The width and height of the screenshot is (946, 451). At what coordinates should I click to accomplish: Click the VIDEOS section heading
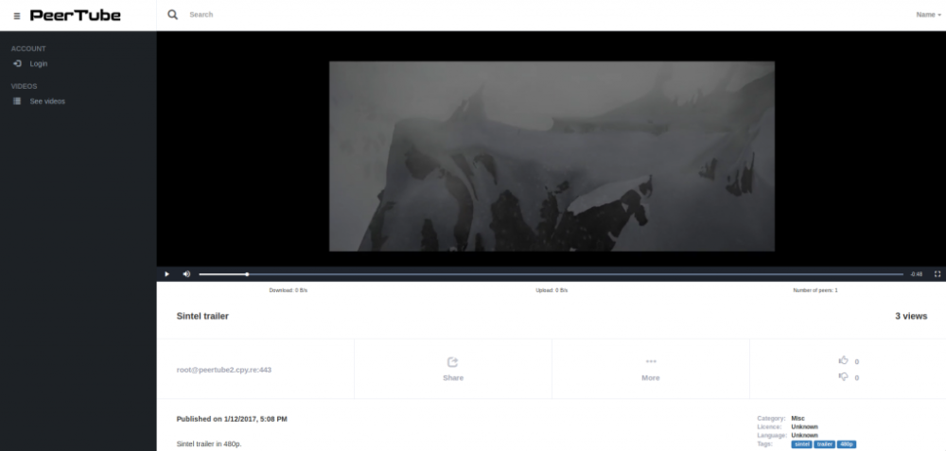coord(25,86)
